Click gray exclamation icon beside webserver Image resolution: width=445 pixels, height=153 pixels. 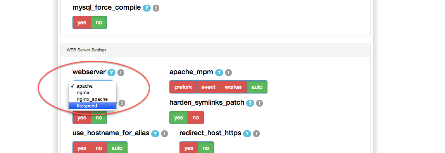point(121,73)
